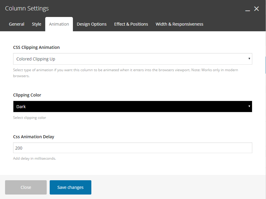Close the dialog with the X icon
The width and height of the screenshot is (266, 199).
[256, 9]
